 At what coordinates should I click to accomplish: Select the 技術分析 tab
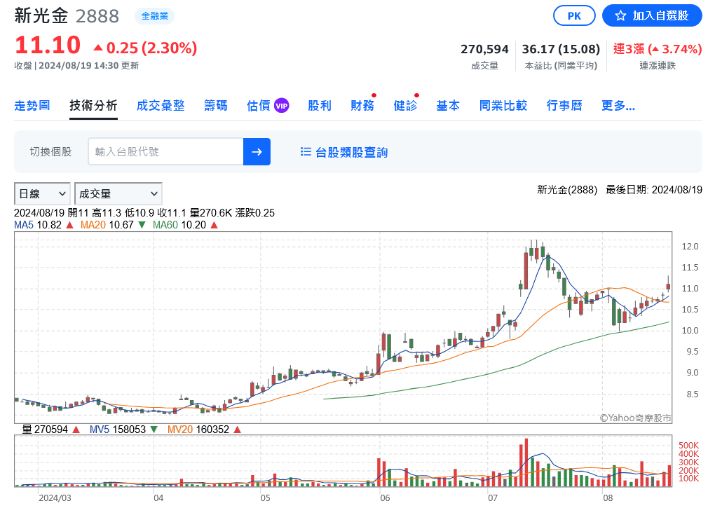click(93, 106)
